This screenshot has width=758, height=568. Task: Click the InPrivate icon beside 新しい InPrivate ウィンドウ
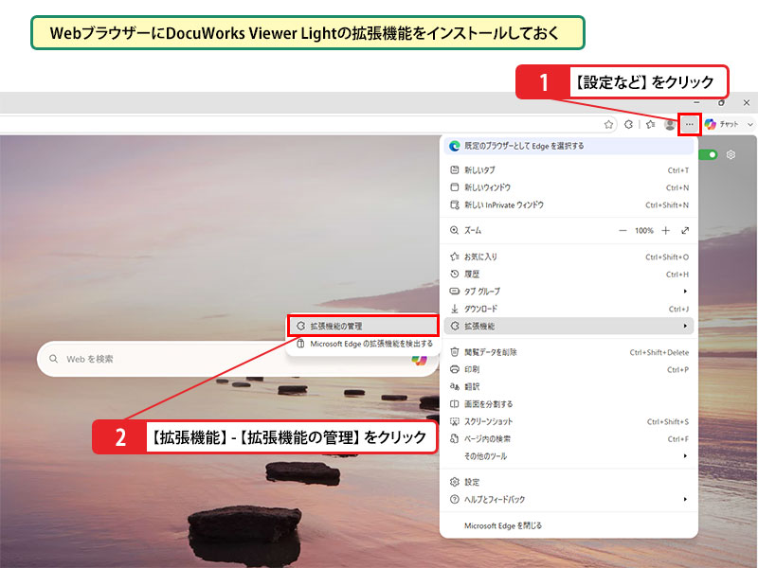[x=455, y=204]
